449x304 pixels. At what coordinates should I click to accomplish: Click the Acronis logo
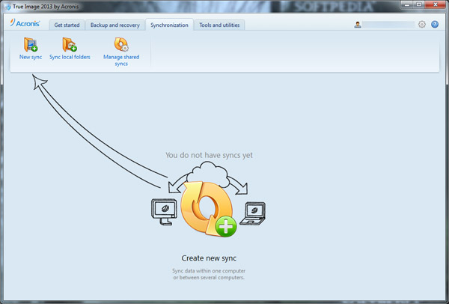(x=25, y=23)
